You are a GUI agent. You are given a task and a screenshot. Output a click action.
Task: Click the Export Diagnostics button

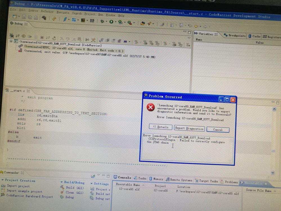pos(189,128)
